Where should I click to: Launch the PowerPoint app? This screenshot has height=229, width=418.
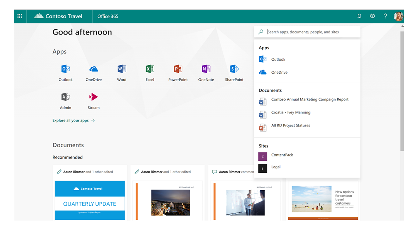178,73
